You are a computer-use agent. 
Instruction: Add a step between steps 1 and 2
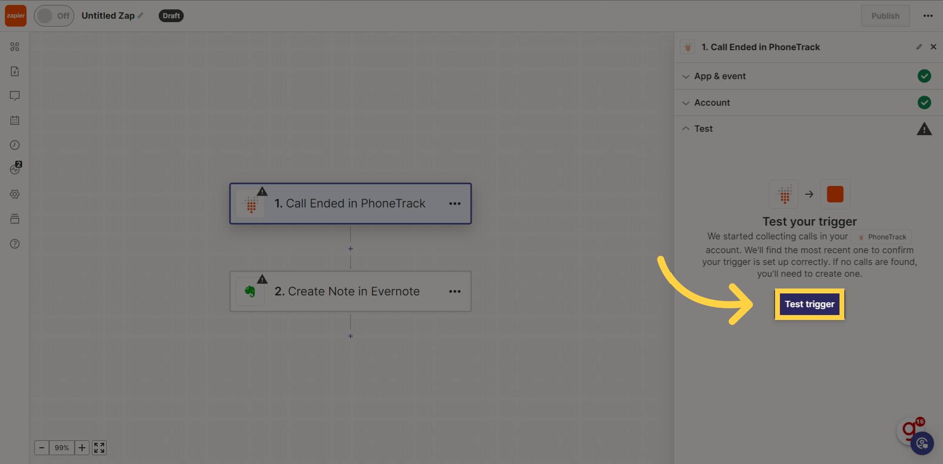coord(350,249)
